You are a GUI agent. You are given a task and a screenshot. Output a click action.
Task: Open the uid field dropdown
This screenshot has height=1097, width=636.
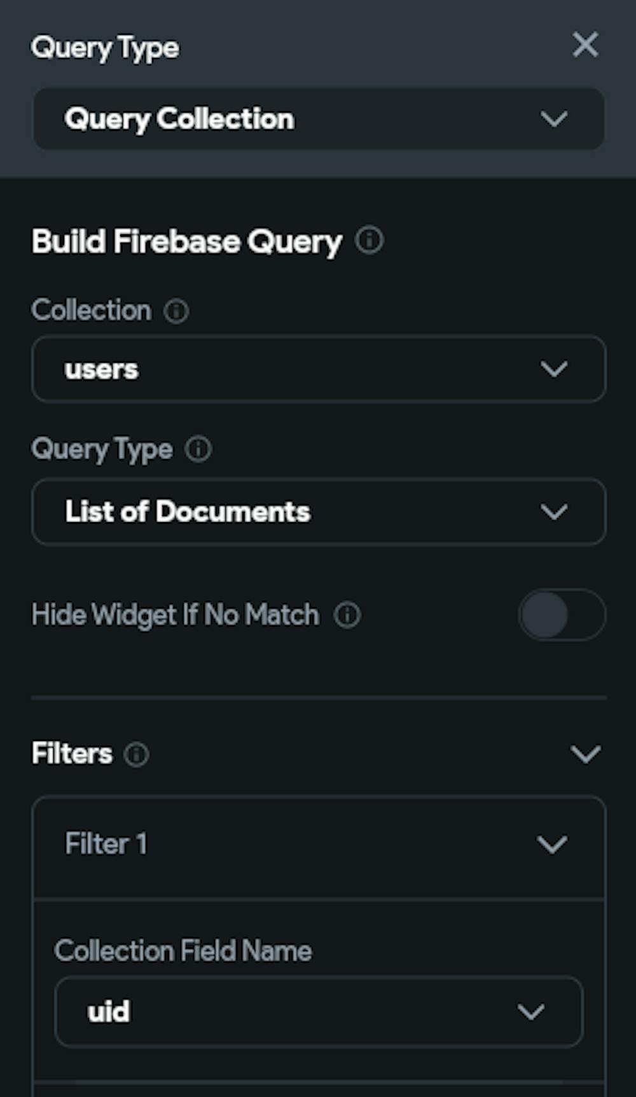pyautogui.click(x=318, y=1012)
